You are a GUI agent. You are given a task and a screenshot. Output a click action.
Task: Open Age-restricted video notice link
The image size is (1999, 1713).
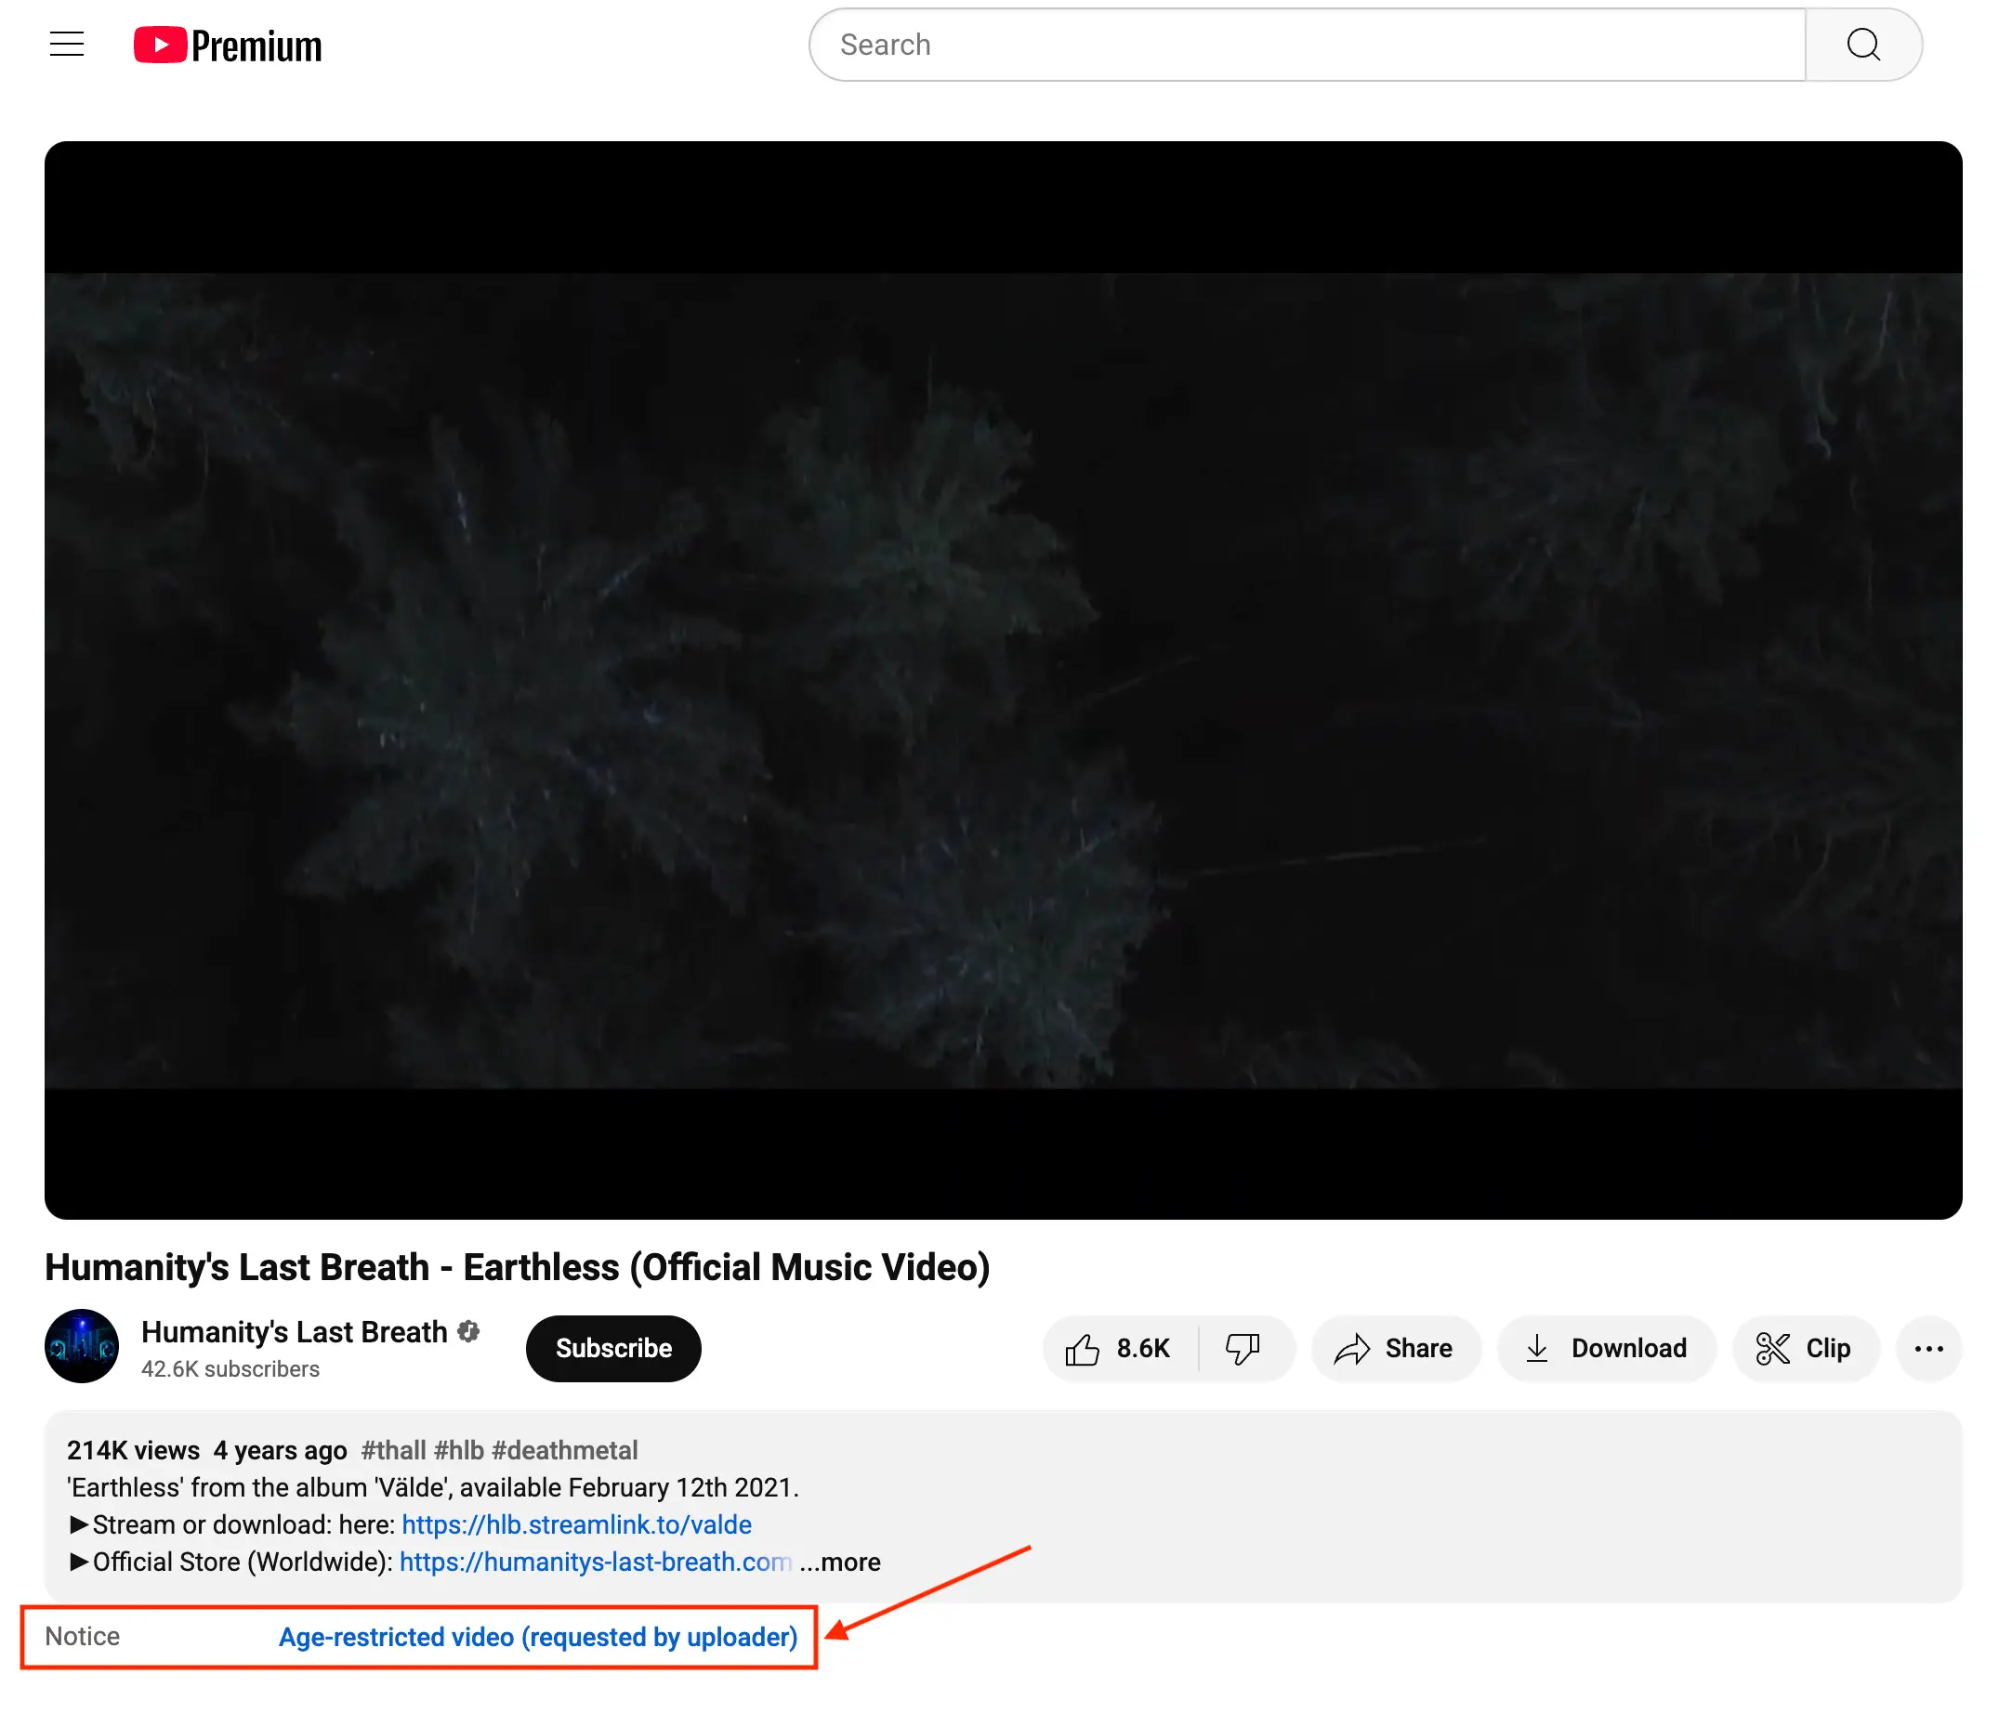538,1637
